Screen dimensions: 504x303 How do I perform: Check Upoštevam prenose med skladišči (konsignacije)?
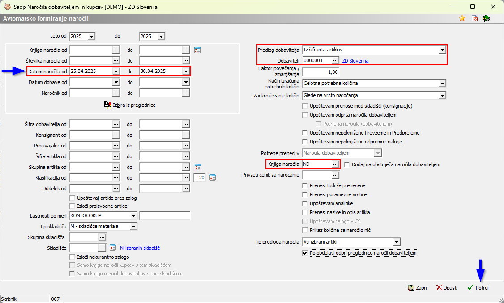tap(305, 106)
